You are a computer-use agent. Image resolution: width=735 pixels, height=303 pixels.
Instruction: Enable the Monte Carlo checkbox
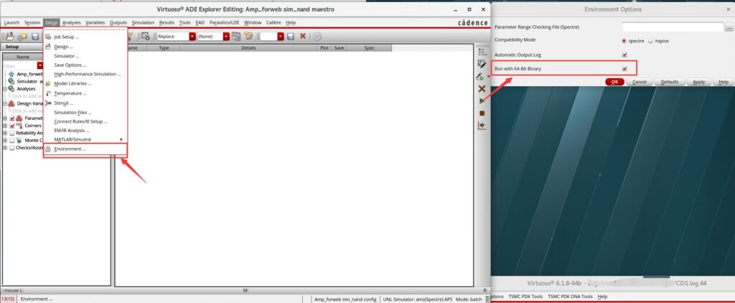12,140
